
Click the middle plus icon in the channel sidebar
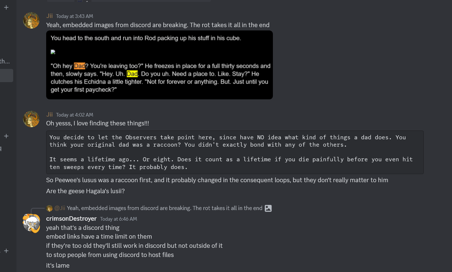click(6, 136)
